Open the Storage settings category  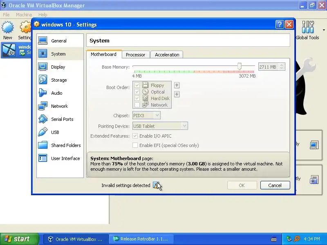point(60,80)
